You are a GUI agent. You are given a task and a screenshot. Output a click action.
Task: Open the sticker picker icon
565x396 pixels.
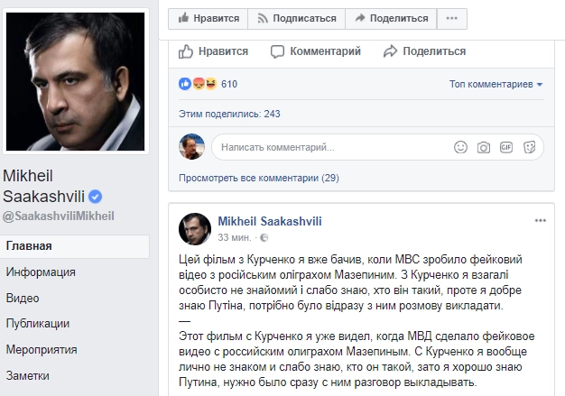pyautogui.click(x=530, y=146)
